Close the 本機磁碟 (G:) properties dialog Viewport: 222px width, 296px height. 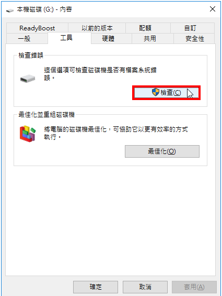pyautogui.click(x=213, y=9)
